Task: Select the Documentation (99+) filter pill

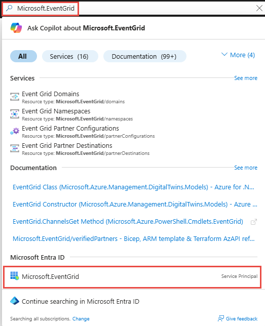Action: 145,56
